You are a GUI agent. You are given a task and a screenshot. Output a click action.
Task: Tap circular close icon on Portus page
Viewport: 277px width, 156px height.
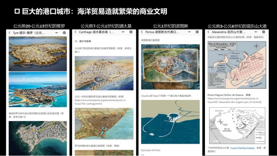[197, 32]
